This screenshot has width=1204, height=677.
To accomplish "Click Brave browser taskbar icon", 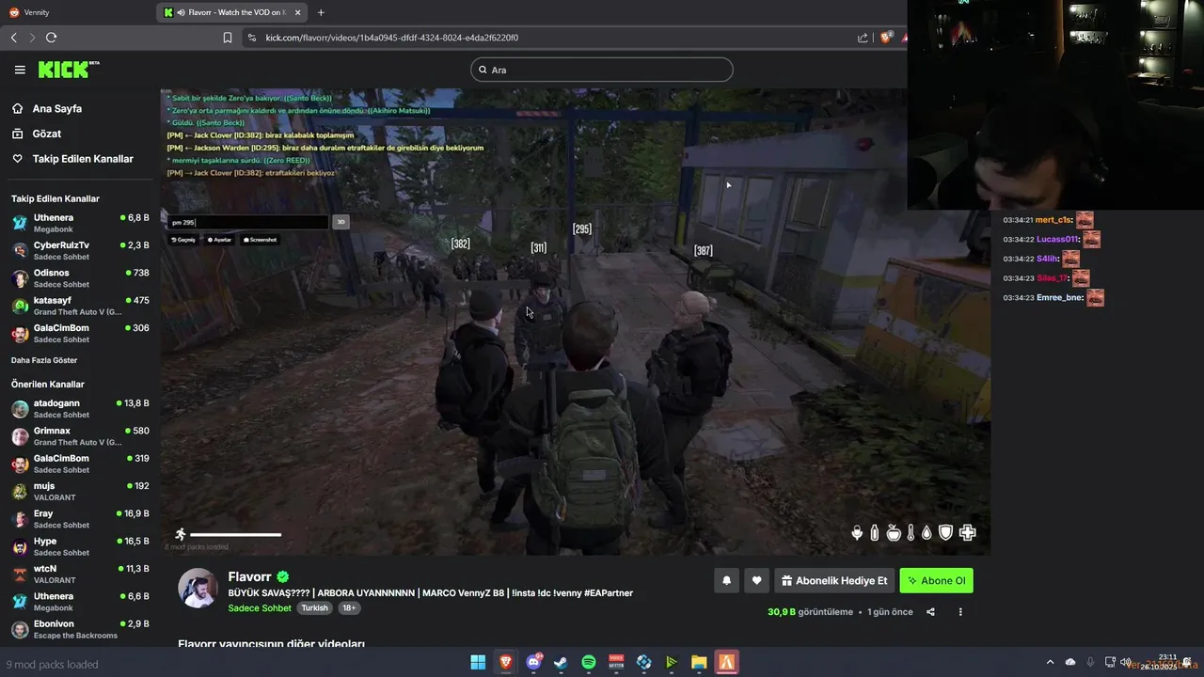I will click(506, 662).
